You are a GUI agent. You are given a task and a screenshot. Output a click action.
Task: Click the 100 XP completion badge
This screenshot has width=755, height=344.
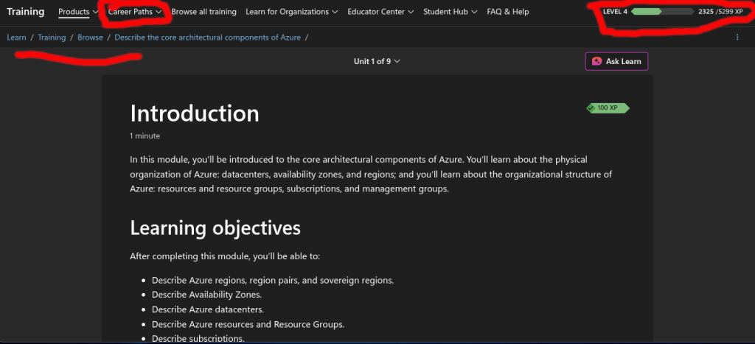click(x=608, y=108)
